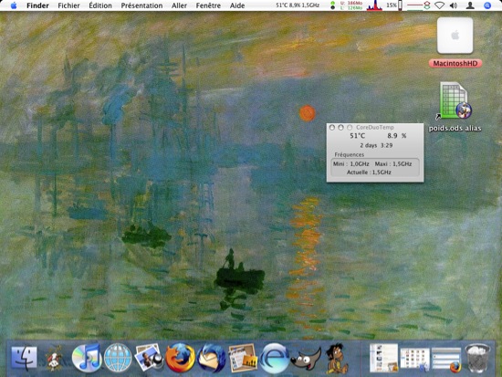Launch Firefox from the Dock
Viewport: 502px width, 377px height.
click(180, 358)
